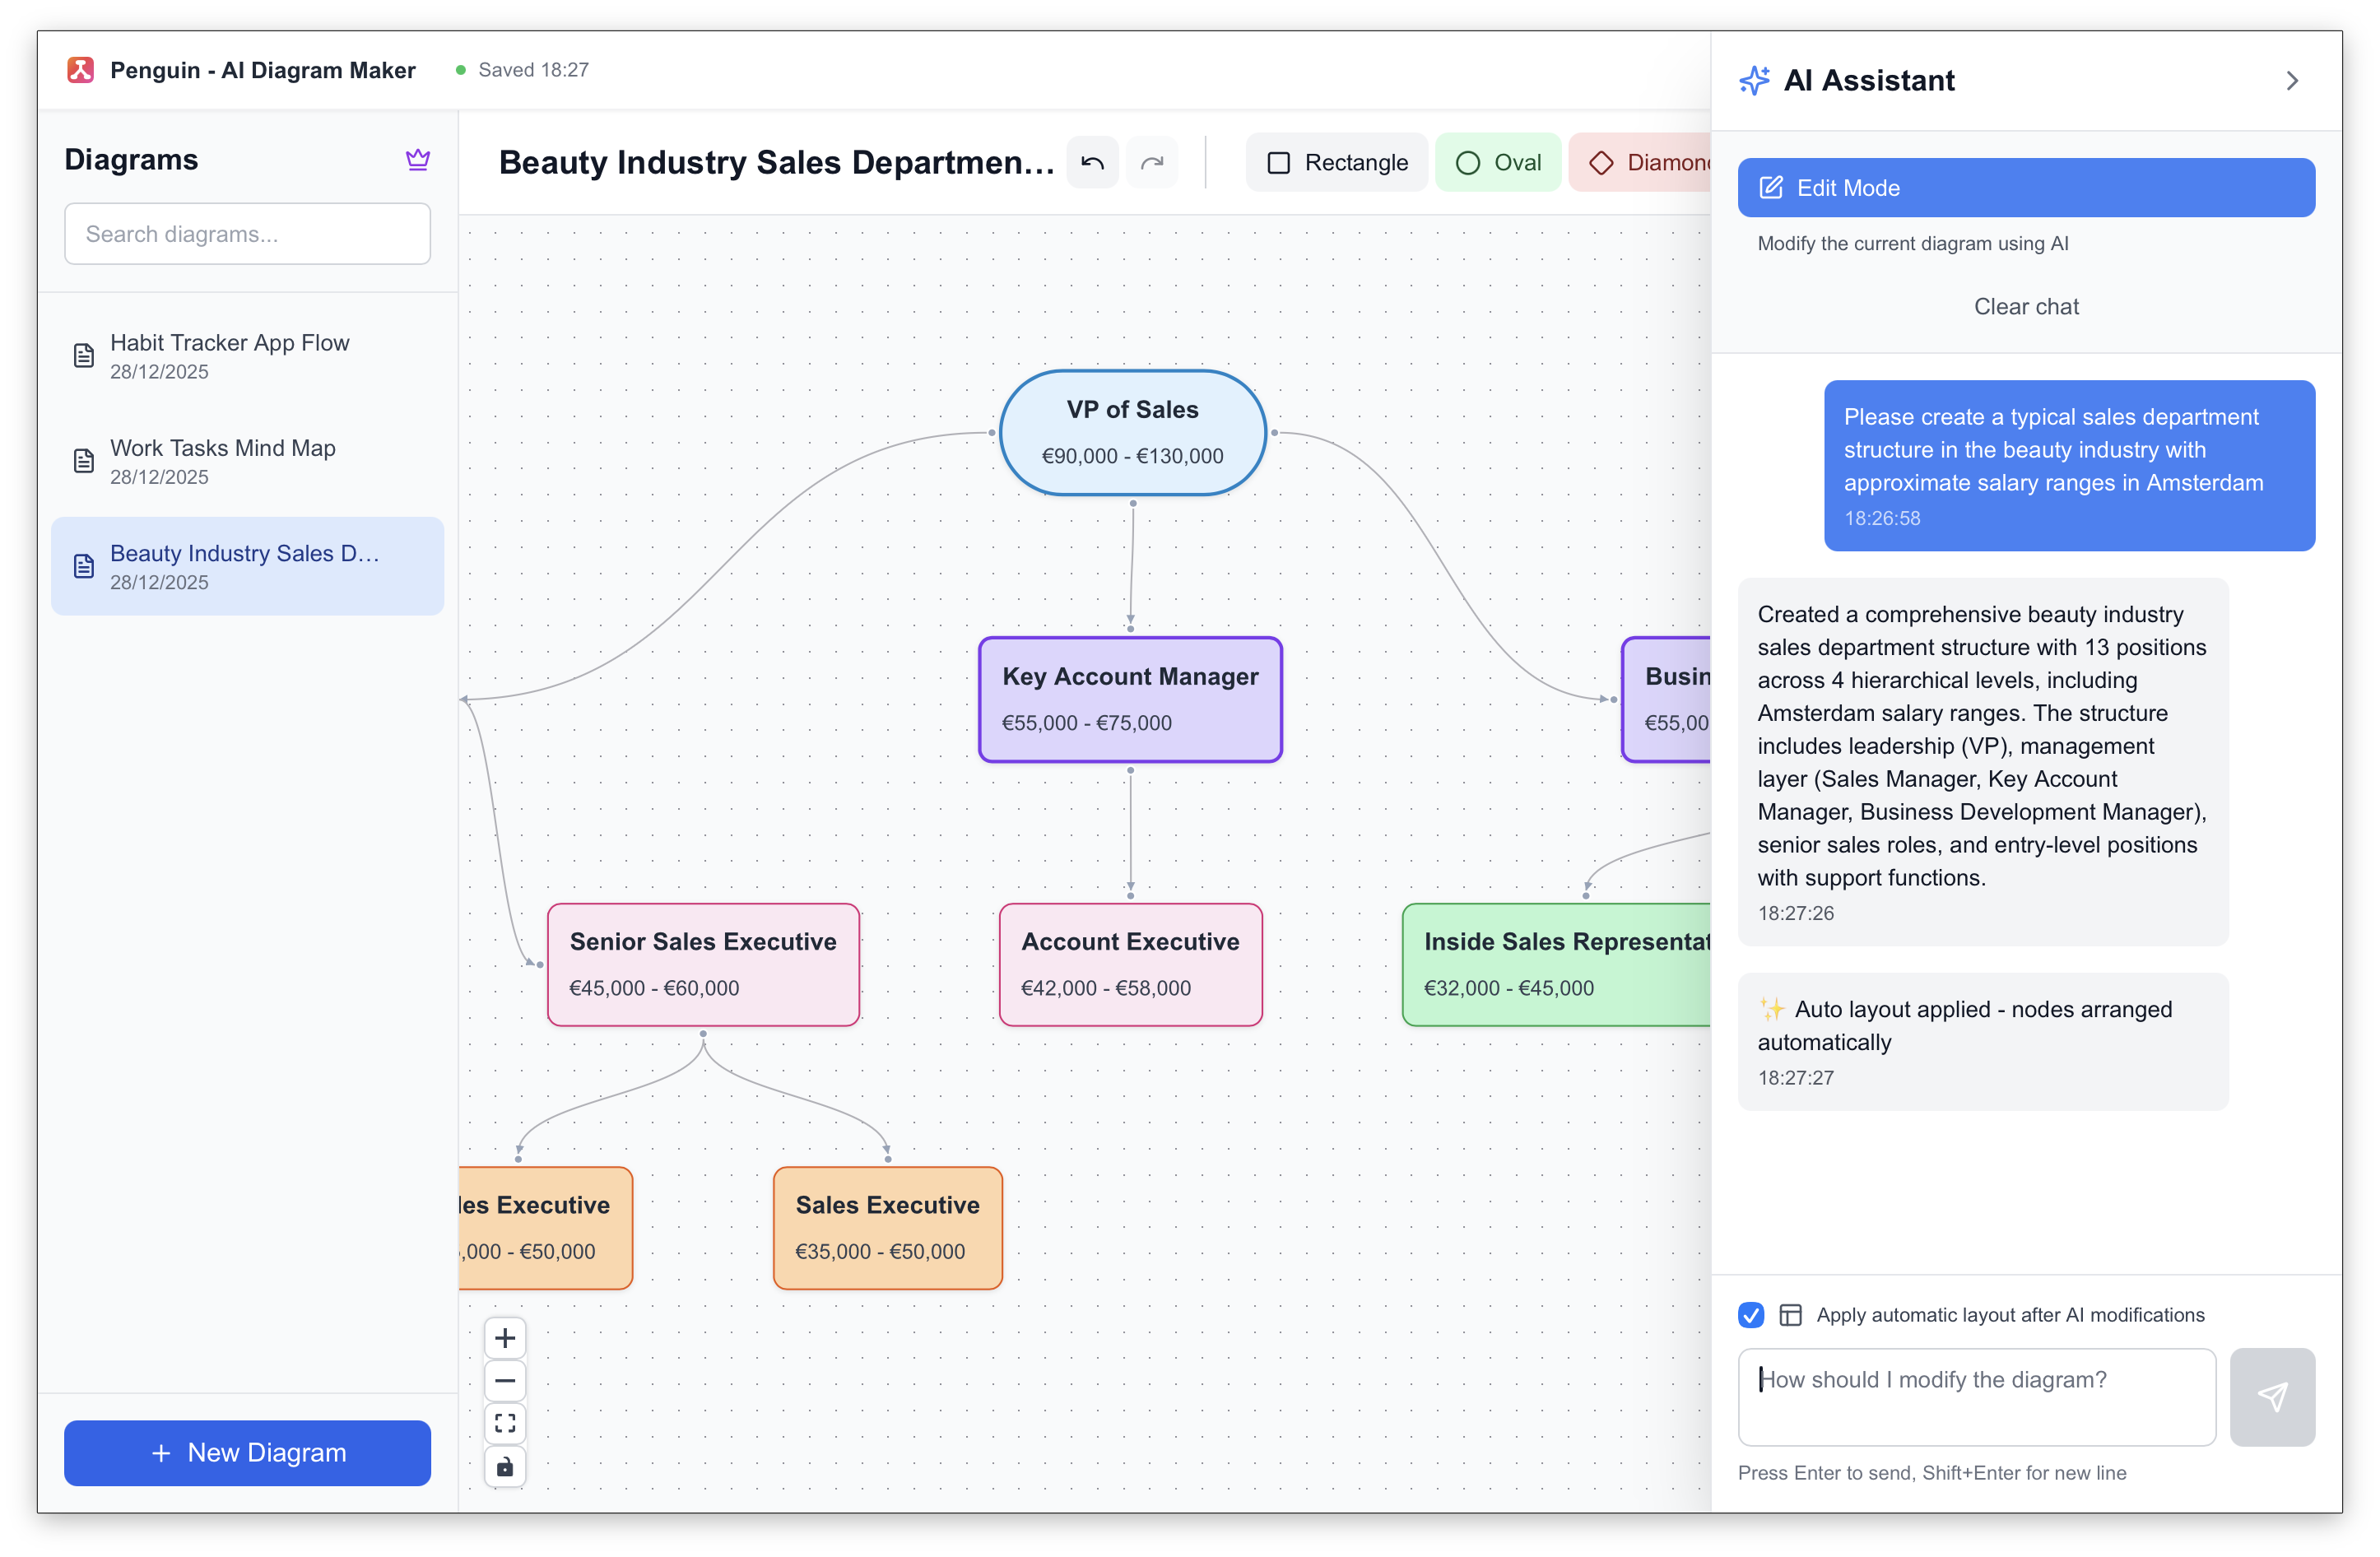Toggle Edit Mode in the AI Assistant
The height and width of the screenshot is (1557, 2380).
pos(2026,187)
